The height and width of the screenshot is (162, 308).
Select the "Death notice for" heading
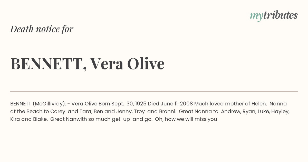[42, 29]
